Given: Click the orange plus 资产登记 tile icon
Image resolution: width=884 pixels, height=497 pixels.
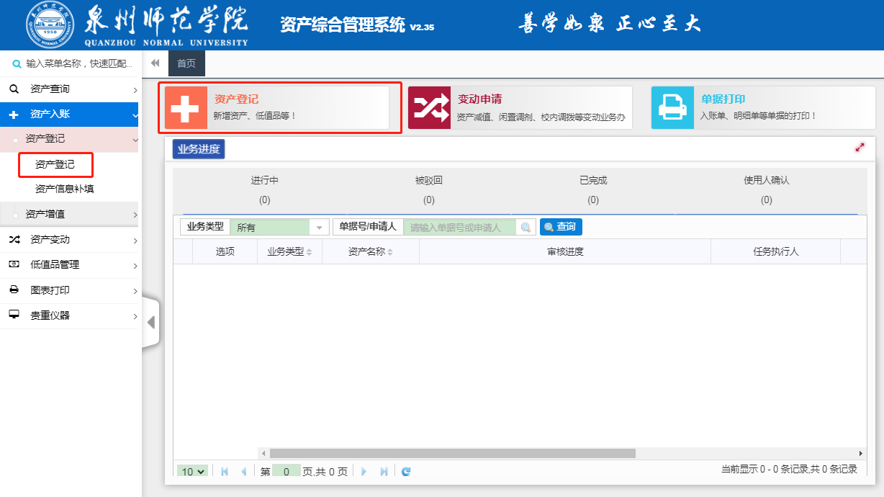Looking at the screenshot, I should point(186,108).
